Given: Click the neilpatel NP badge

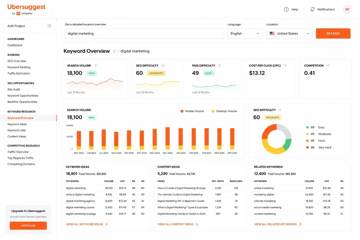Looking at the screenshot, I should pyautogui.click(x=18, y=13).
